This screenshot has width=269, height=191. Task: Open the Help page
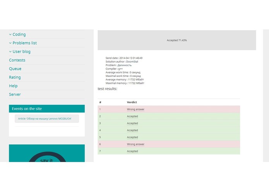click(13, 86)
